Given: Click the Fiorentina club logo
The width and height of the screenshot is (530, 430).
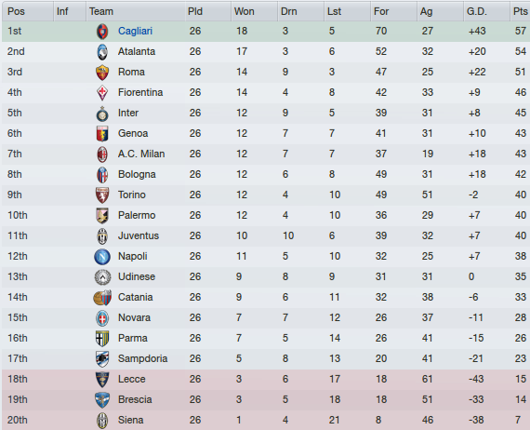Looking at the screenshot, I should coord(102,93).
